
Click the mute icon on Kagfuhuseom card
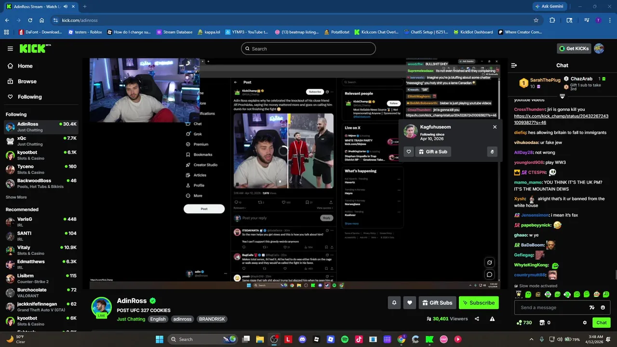click(492, 151)
